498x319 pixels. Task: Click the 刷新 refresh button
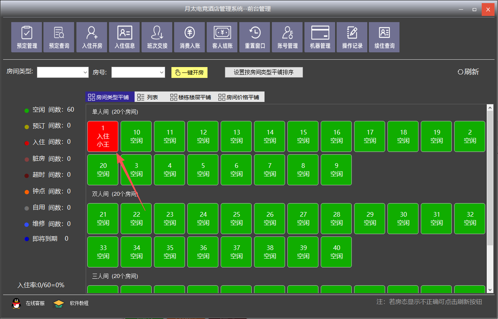click(x=468, y=72)
